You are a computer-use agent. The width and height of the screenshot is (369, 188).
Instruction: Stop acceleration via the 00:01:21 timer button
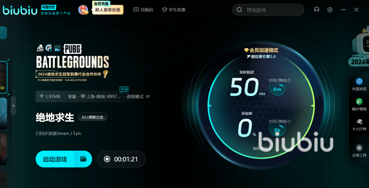click(121, 159)
